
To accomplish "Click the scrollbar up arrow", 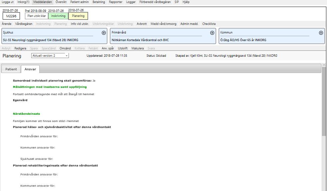I will coord(324,65).
